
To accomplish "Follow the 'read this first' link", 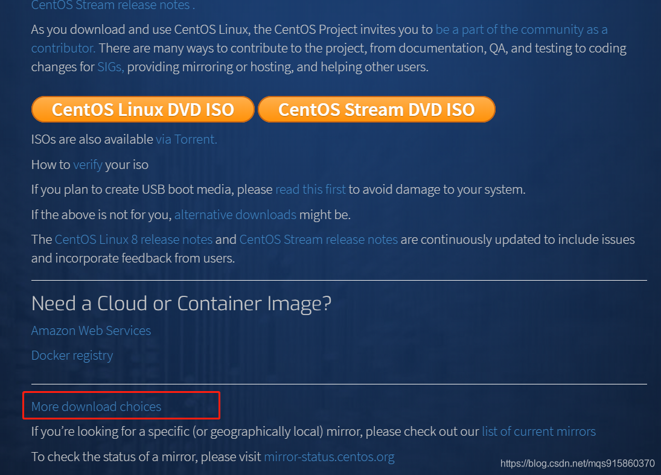I will pos(310,190).
